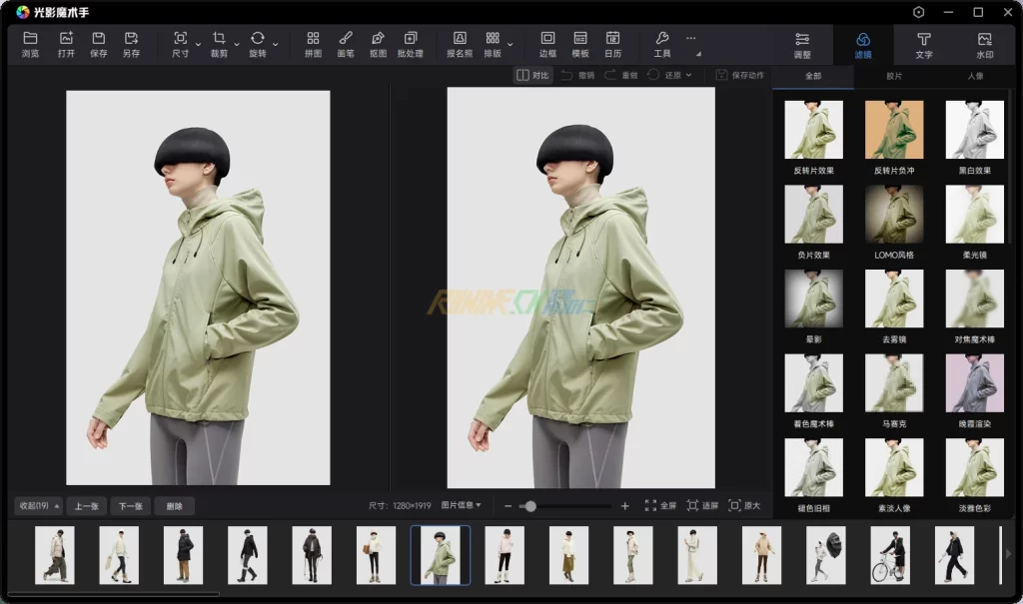
Task: Click the 删除 delete button
Action: click(174, 506)
